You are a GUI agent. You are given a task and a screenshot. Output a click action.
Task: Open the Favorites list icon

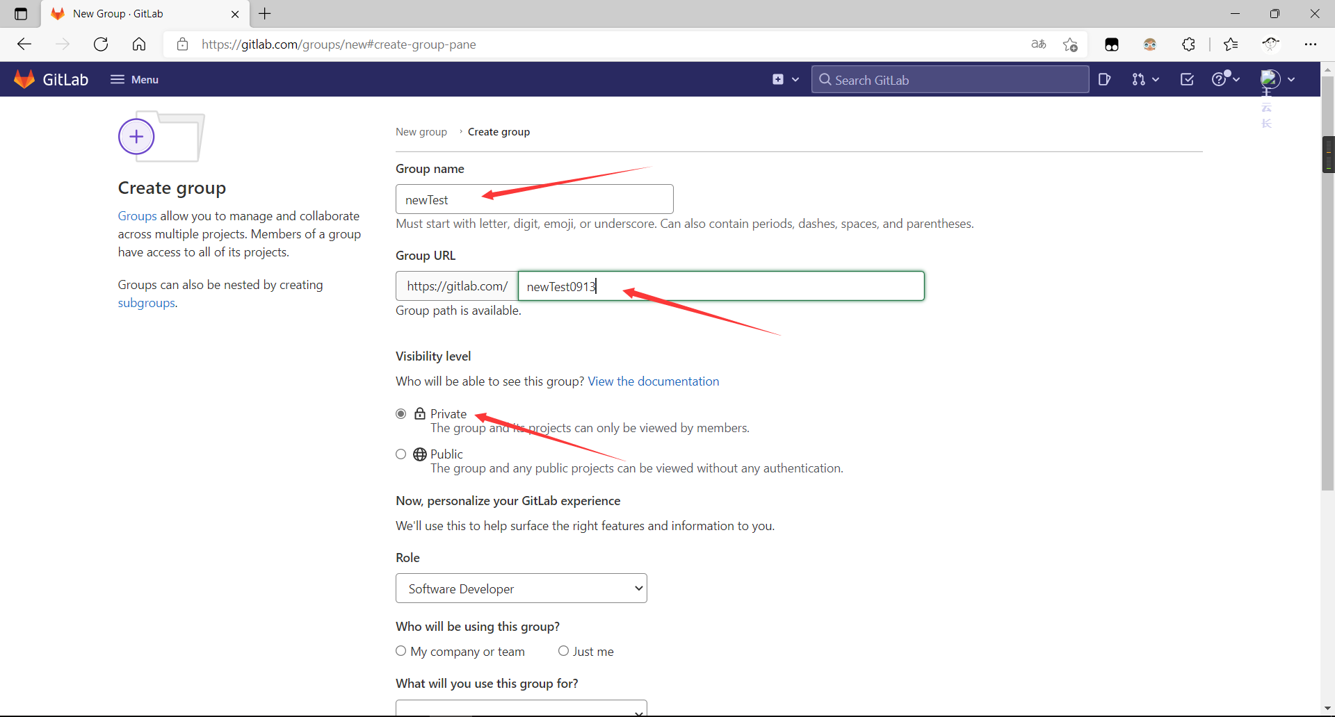[x=1231, y=44]
